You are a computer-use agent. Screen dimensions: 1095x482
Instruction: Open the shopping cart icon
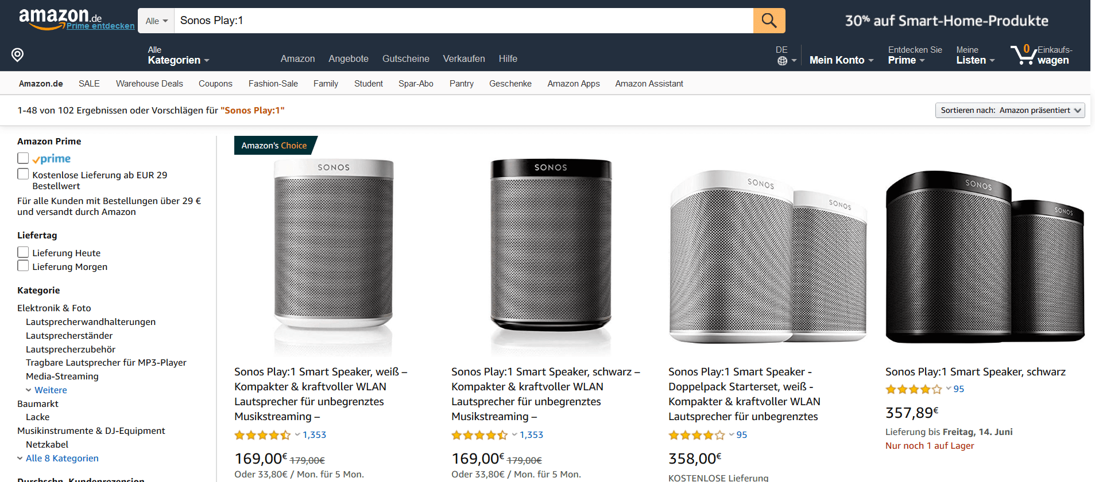(x=1023, y=55)
